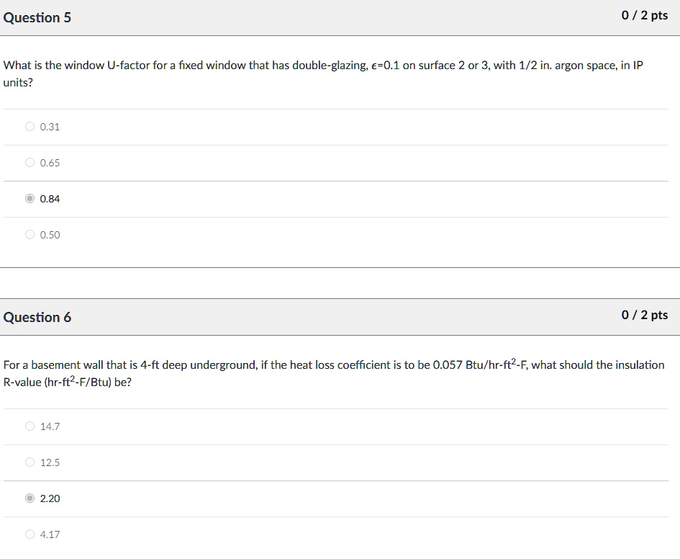Click the 12.5 answer label text

point(50,462)
